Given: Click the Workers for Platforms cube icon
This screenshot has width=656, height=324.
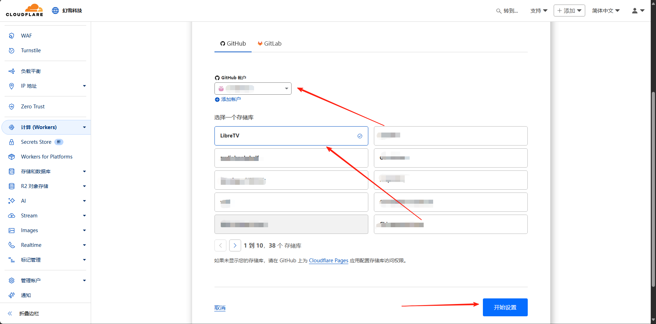Looking at the screenshot, I should click(x=12, y=157).
